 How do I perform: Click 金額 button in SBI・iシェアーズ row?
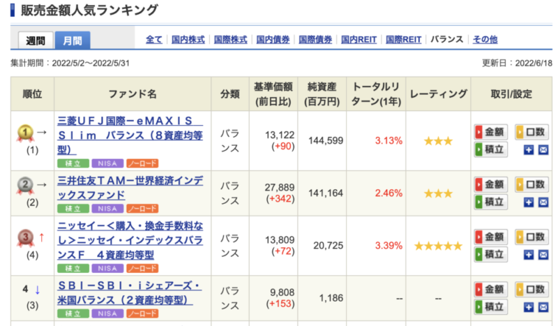[x=491, y=289]
